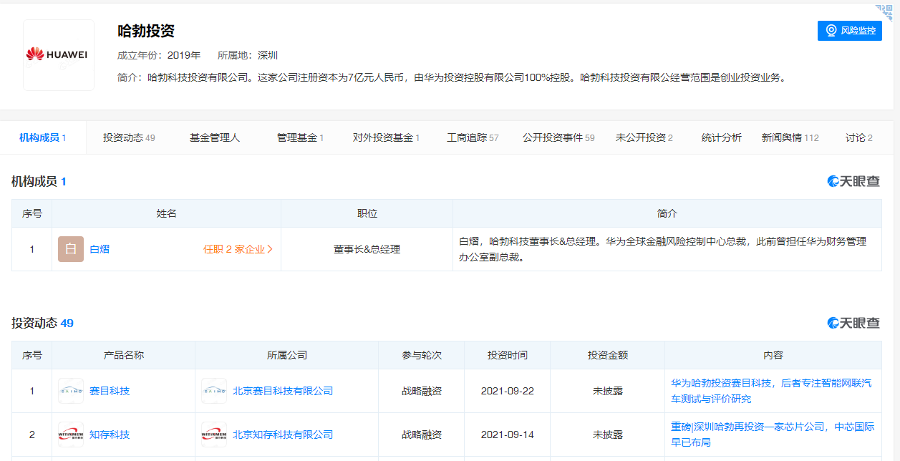Open the news link 重磅|深圳哈勃再投资一家芯片公司
This screenshot has height=461, width=900.
coord(773,435)
